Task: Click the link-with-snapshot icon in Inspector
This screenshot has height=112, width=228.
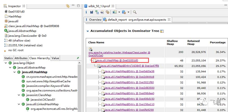Action: click(68, 6)
